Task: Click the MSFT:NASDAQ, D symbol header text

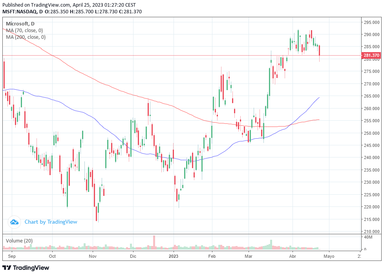Action: click(22, 12)
